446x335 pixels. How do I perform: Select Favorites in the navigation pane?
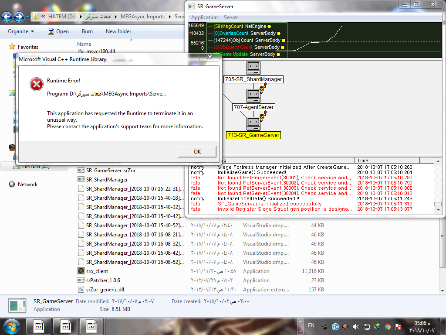28,47
